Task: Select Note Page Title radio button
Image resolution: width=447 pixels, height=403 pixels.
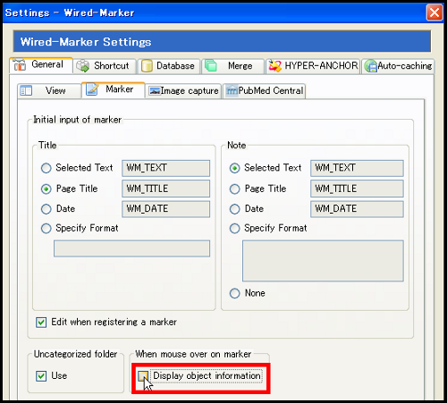Action: [235, 189]
